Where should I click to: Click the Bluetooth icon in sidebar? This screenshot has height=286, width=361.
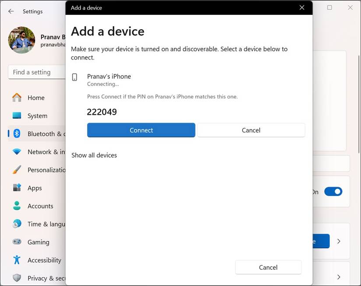pyautogui.click(x=17, y=134)
